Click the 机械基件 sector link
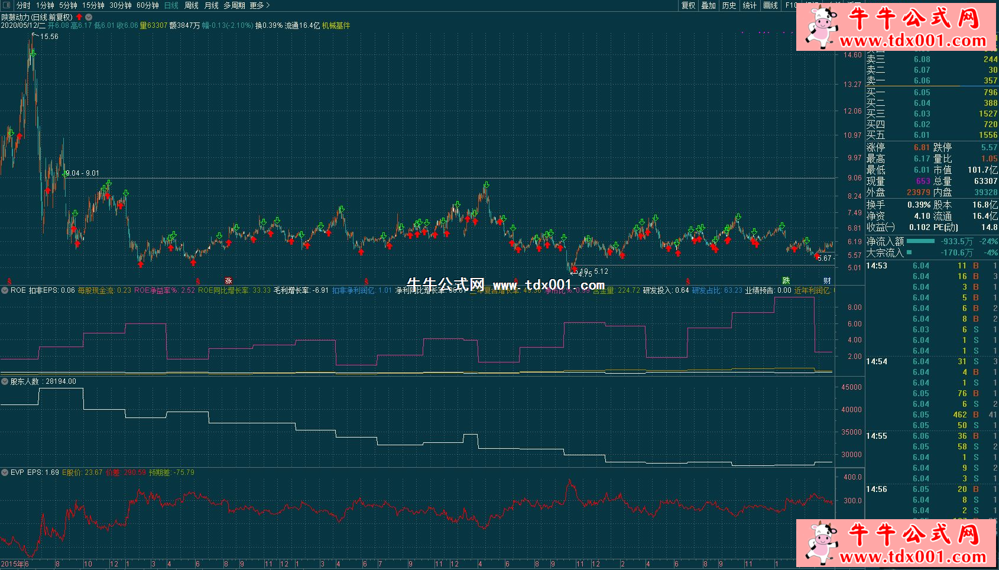The height and width of the screenshot is (570, 999). (x=336, y=25)
